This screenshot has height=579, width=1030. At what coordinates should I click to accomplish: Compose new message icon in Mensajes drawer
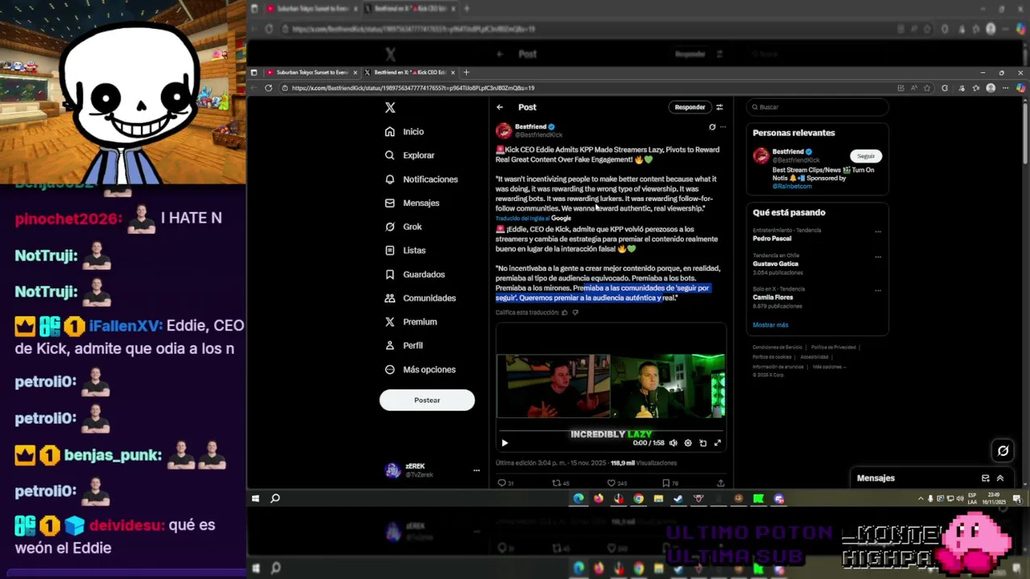pyautogui.click(x=985, y=478)
